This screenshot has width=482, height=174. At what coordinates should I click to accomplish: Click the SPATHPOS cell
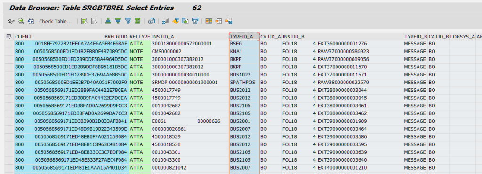coord(244,83)
